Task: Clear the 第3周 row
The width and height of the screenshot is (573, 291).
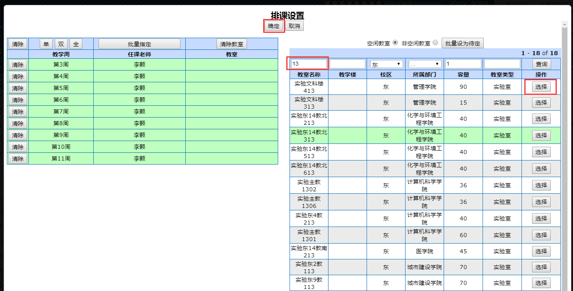Action: 18,64
